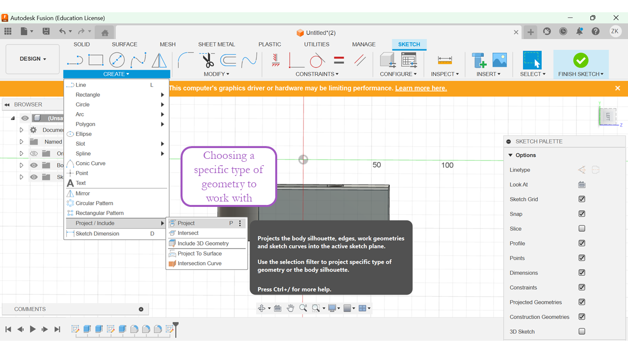Add a new document tab with plus
628x353 pixels.
pyautogui.click(x=531, y=32)
